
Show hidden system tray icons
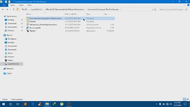click(156, 104)
